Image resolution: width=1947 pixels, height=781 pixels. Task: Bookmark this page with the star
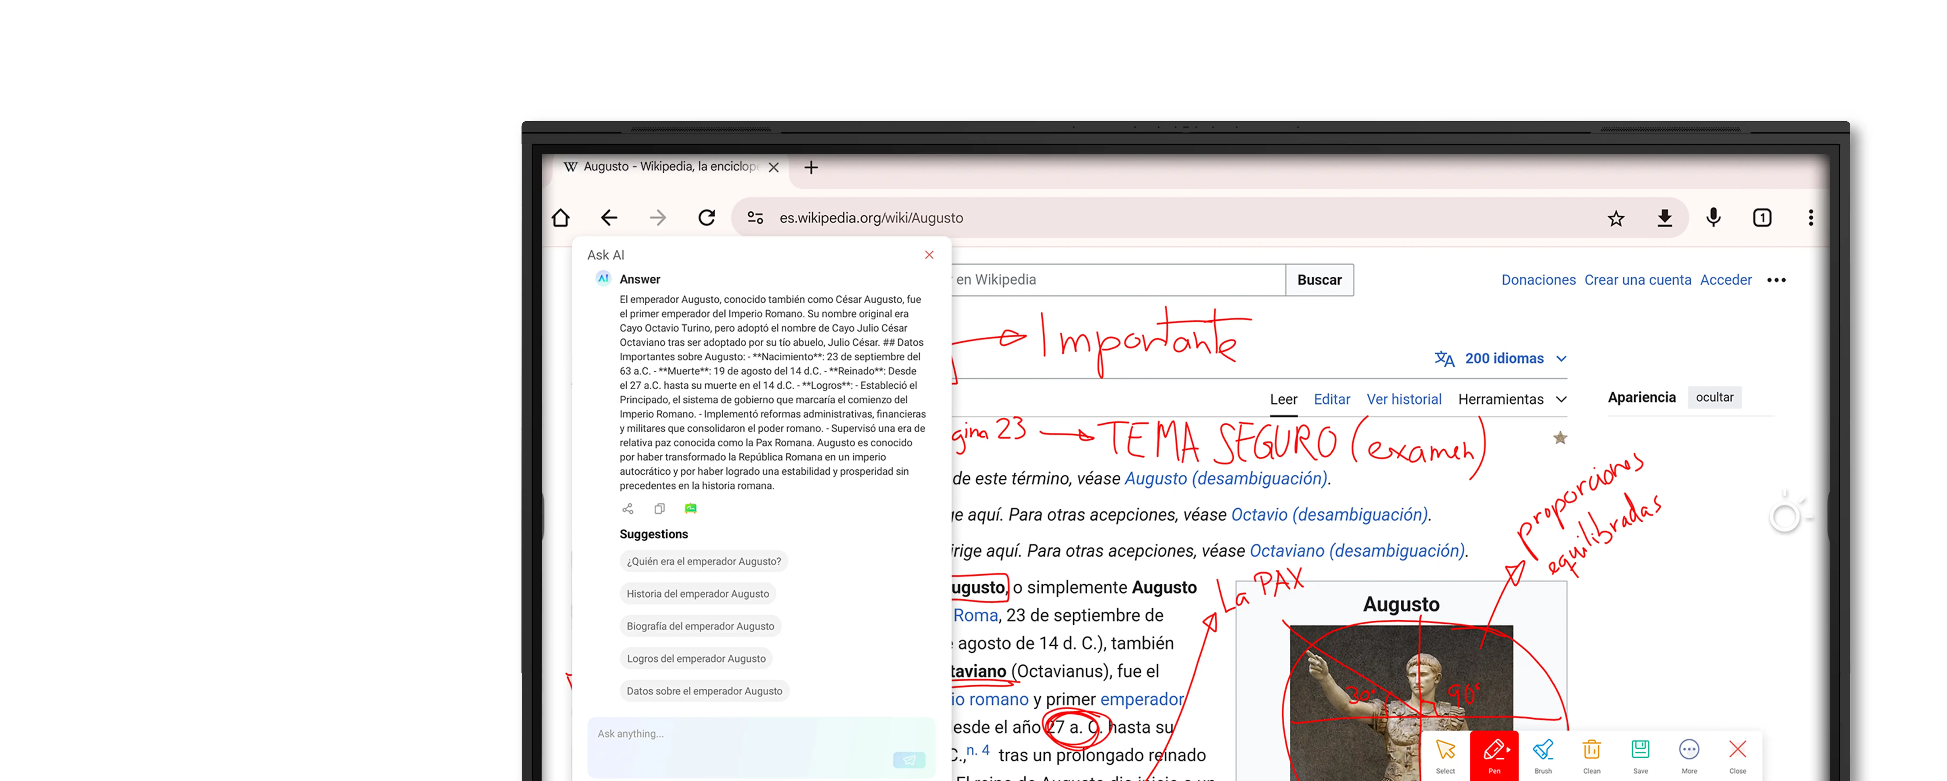(1616, 218)
